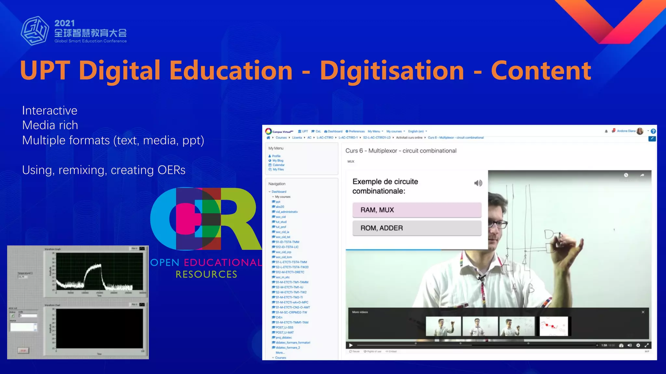Open the UPT link in top navigation
Image resolution: width=666 pixels, height=374 pixels.
(303, 131)
